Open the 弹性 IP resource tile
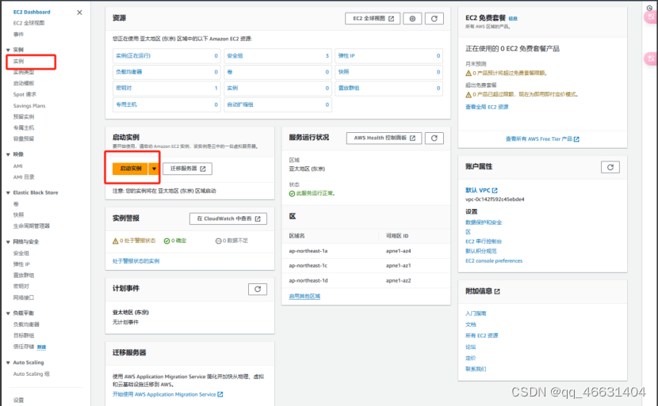 [388, 55]
